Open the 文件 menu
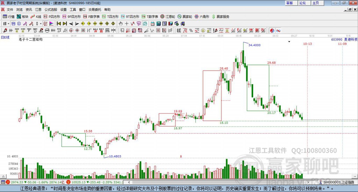The height and width of the screenshot is (192, 358). pos(10,9)
